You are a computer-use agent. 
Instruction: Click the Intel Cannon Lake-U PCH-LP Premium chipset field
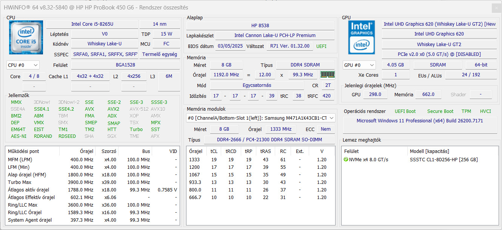tap(275, 36)
